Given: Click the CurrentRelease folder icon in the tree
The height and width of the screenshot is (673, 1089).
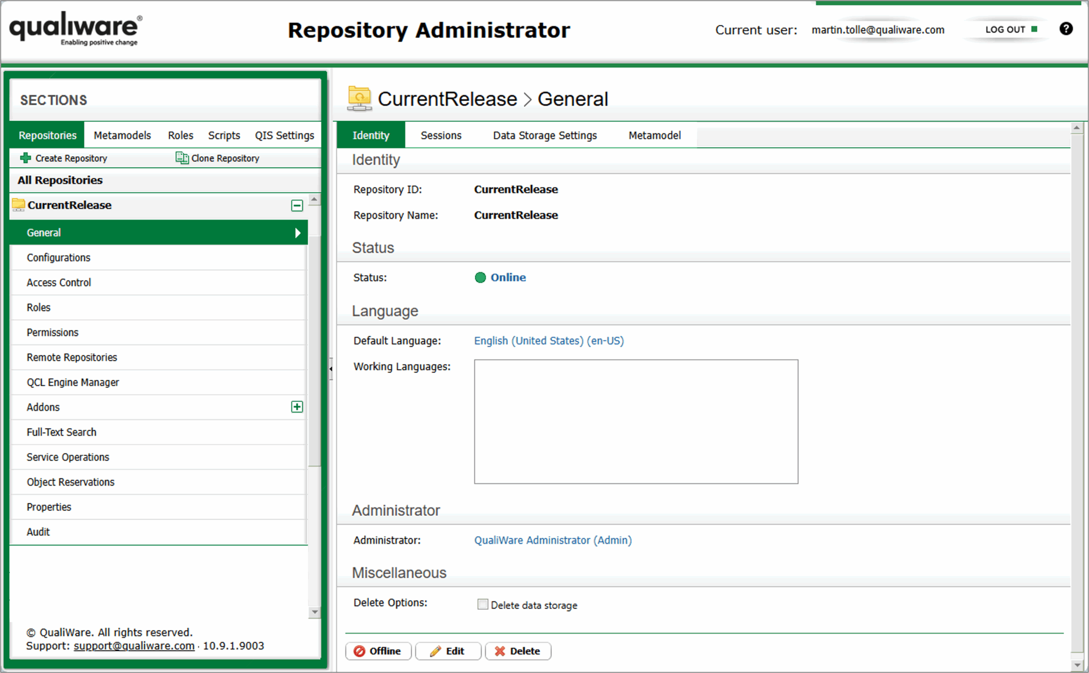Looking at the screenshot, I should [18, 205].
